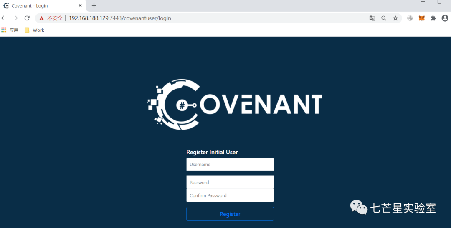Open the Work bookmarks folder
The image size is (451, 228).
click(34, 30)
